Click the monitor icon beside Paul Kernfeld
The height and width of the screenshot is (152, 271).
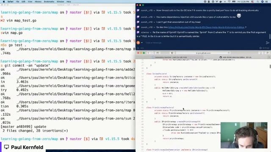7,147
